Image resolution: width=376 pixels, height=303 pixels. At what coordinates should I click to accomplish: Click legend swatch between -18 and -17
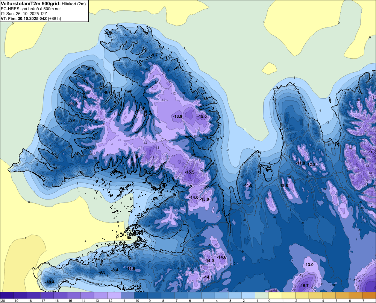[x=33, y=295]
